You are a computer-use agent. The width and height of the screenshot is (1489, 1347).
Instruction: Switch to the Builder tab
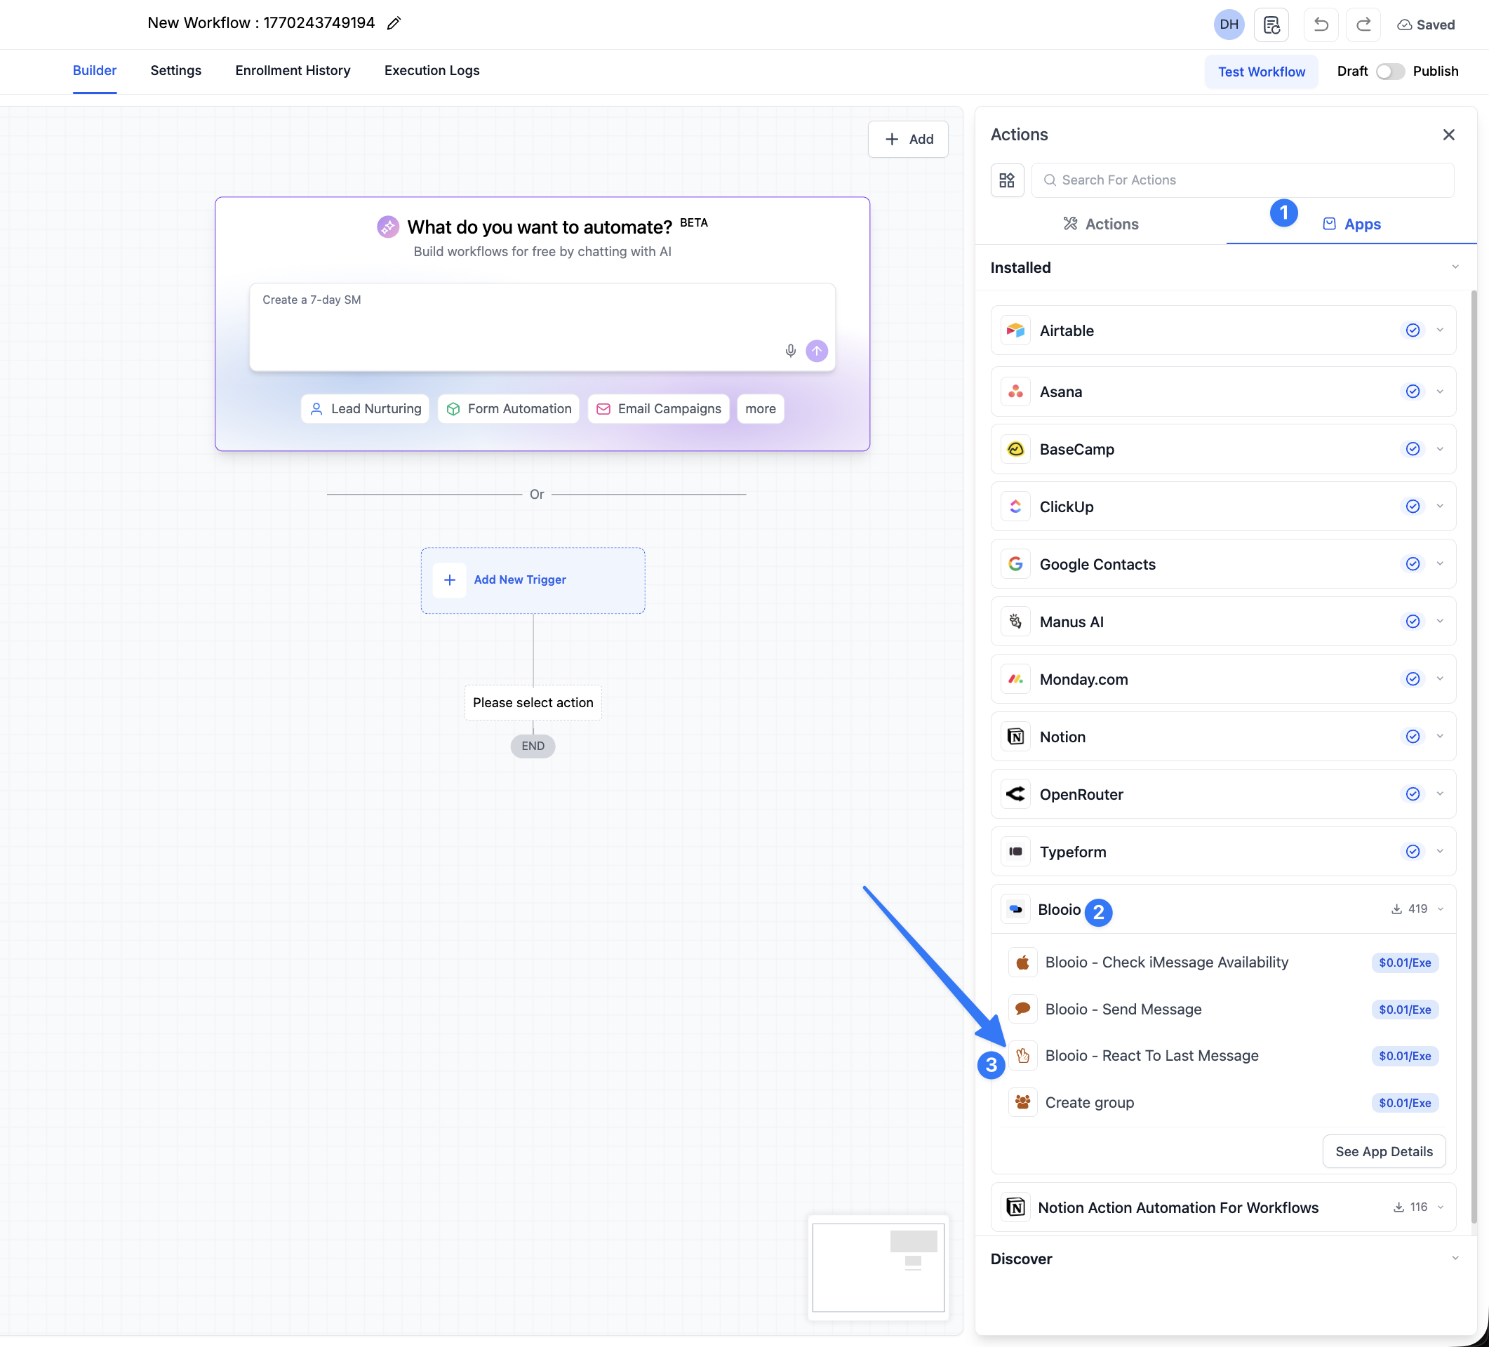pyautogui.click(x=95, y=71)
